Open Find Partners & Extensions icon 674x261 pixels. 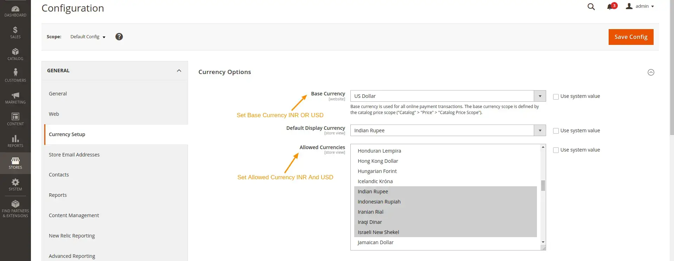(x=15, y=204)
